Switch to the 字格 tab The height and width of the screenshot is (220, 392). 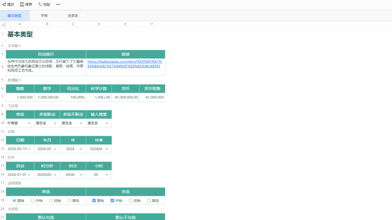(x=44, y=16)
